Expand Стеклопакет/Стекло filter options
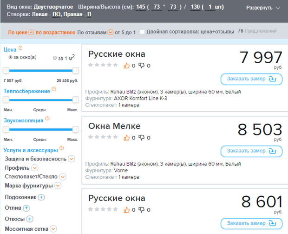 point(63,177)
